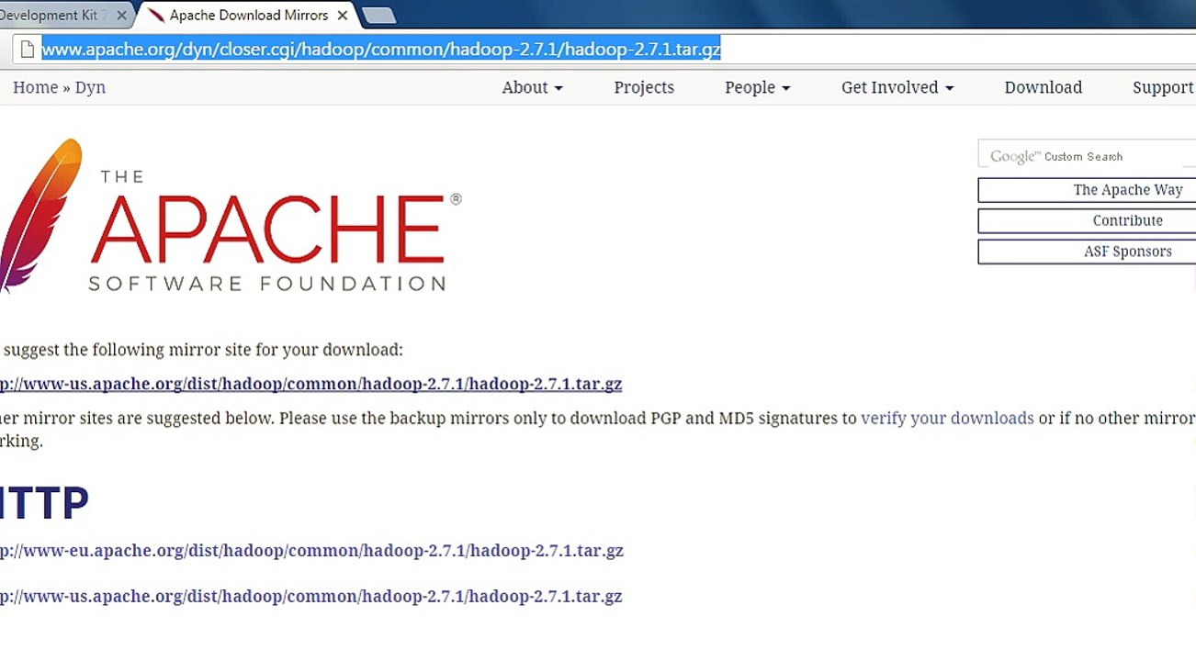Follow the 'verify your downloads' link

(947, 418)
